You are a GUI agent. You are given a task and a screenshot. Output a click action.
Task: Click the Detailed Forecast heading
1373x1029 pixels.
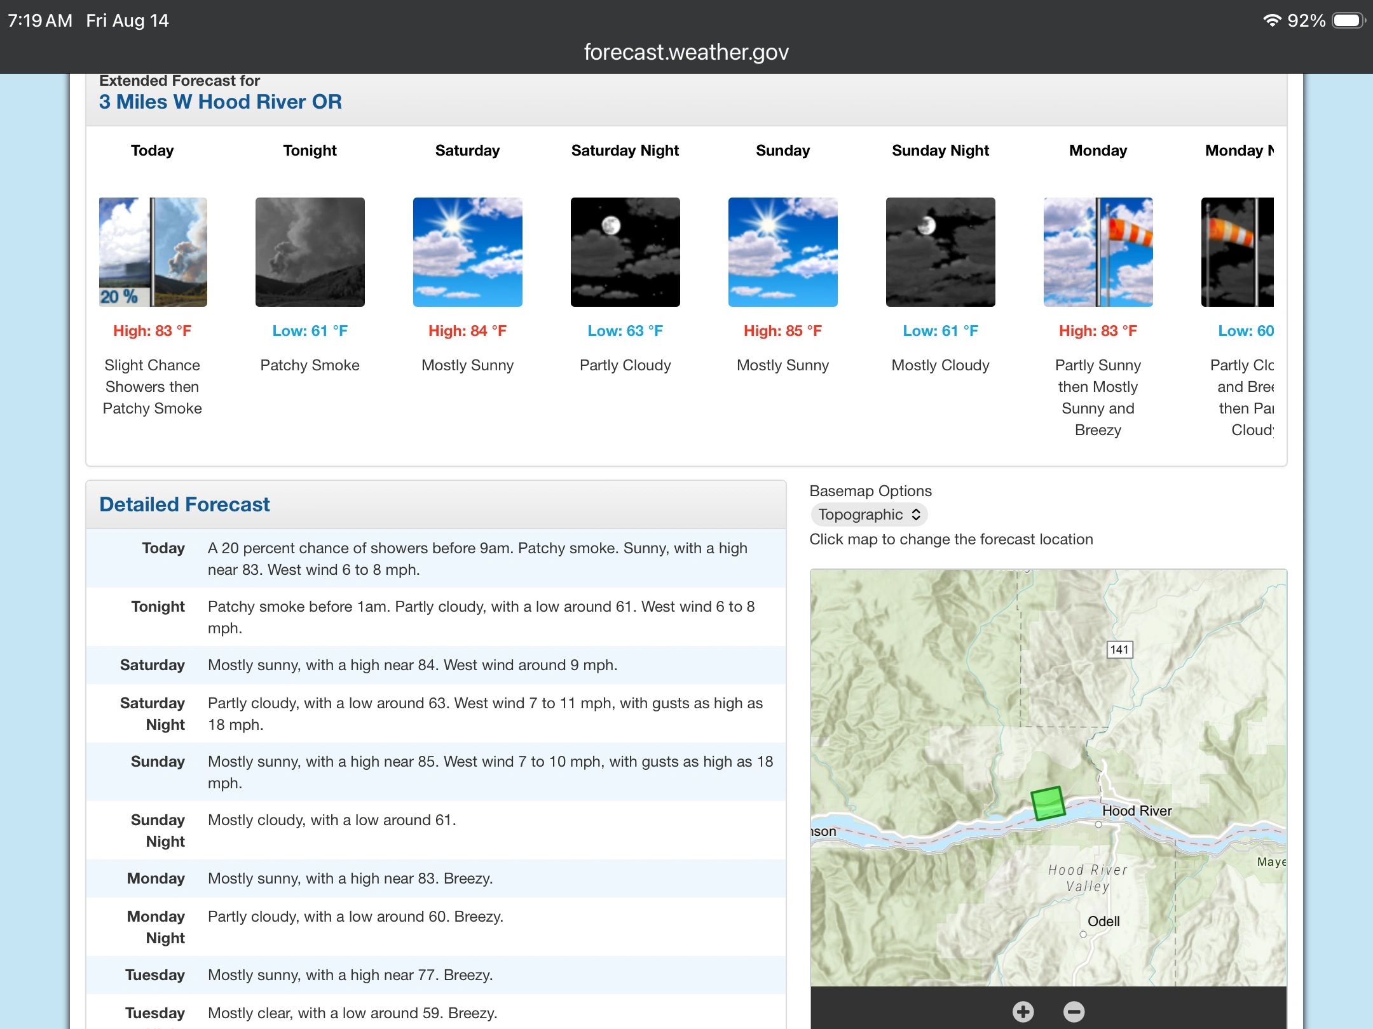coord(184,504)
